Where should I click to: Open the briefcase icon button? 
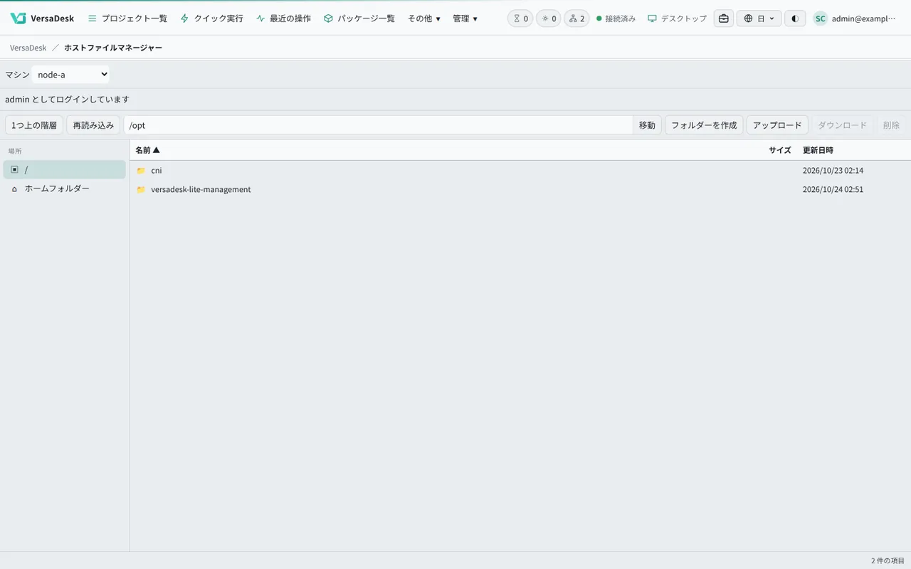724,18
